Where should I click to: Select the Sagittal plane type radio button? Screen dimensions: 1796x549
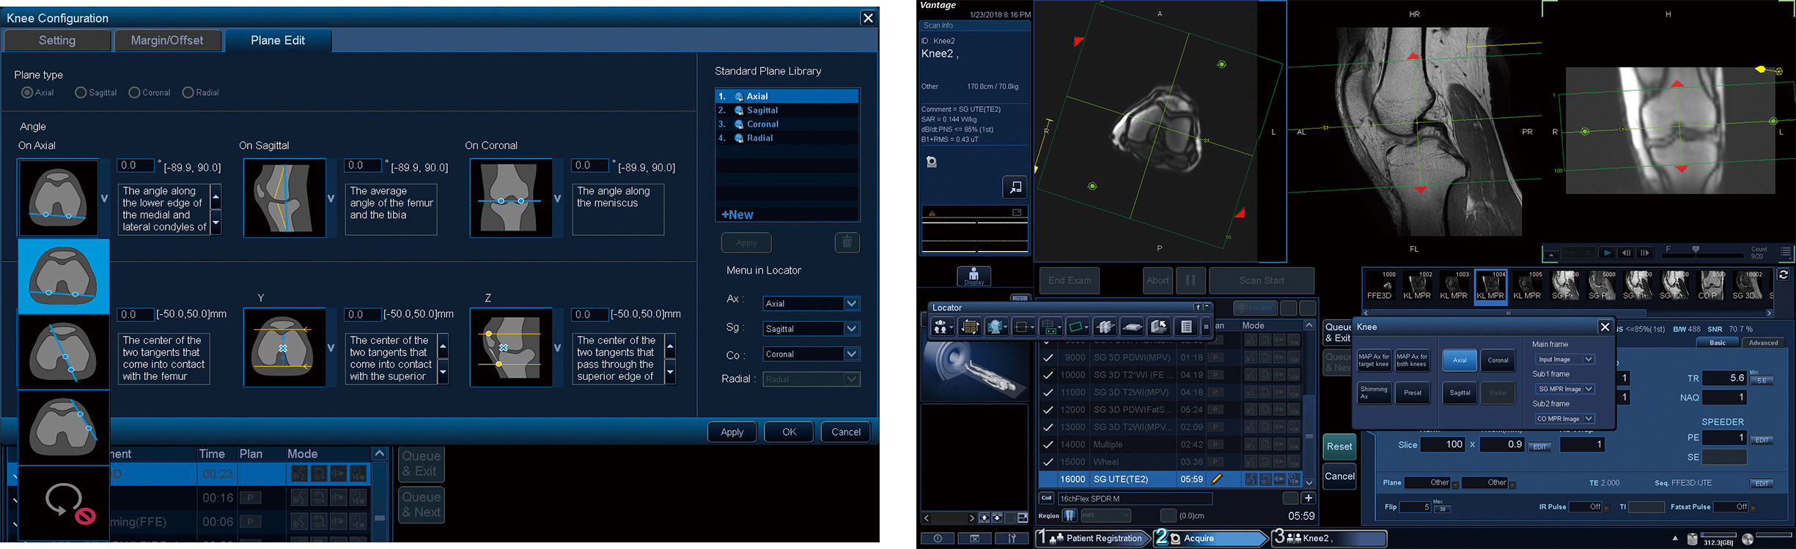81,93
